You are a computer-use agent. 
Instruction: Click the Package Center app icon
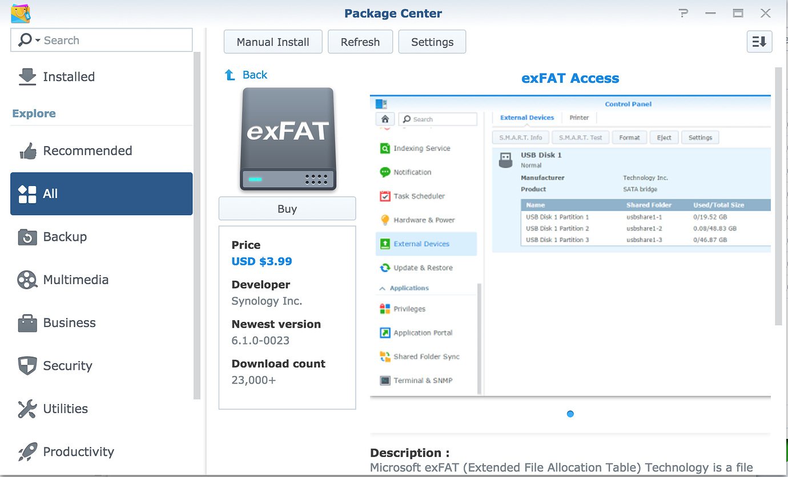point(21,13)
